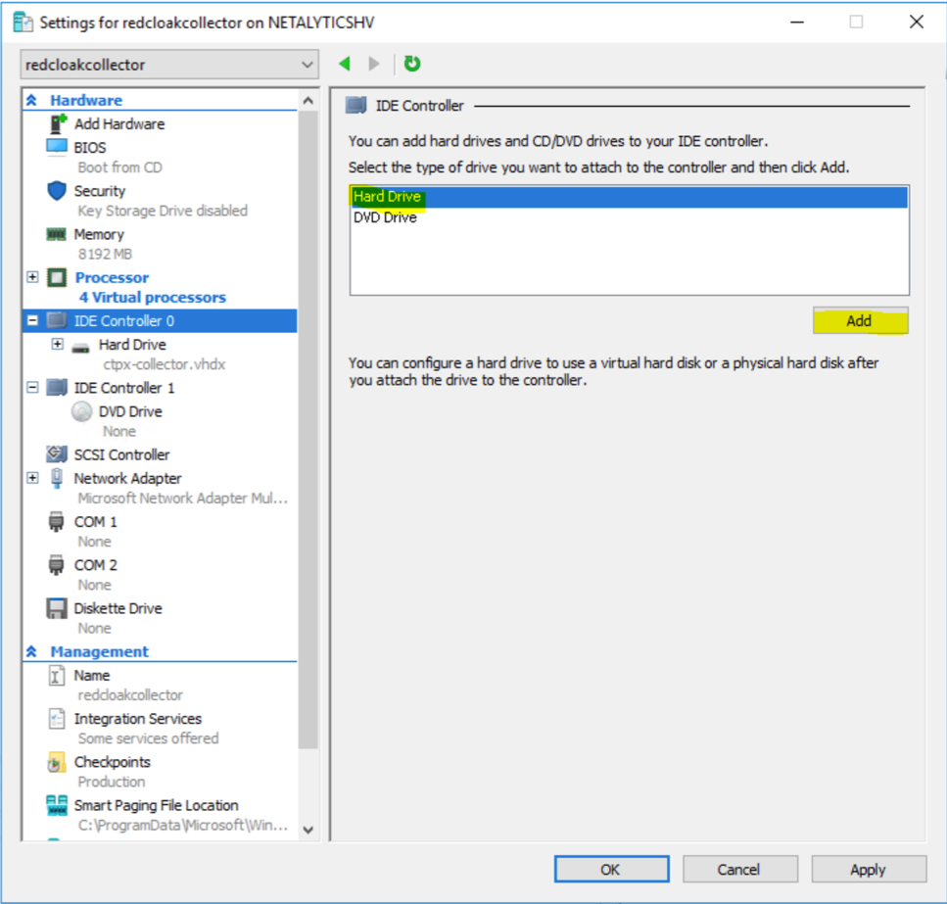The image size is (947, 904).
Task: Click the Add button
Action: [860, 320]
